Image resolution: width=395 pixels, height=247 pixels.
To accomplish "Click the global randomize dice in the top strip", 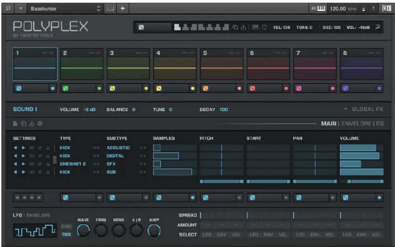I will (x=141, y=27).
